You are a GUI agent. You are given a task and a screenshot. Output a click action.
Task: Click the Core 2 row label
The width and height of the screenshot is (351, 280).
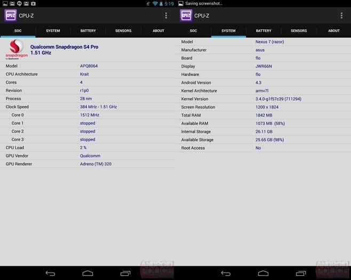[18, 131]
